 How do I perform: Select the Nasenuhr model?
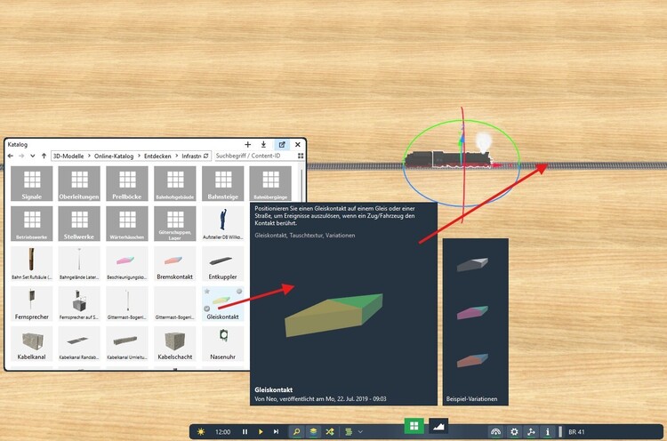pyautogui.click(x=223, y=343)
